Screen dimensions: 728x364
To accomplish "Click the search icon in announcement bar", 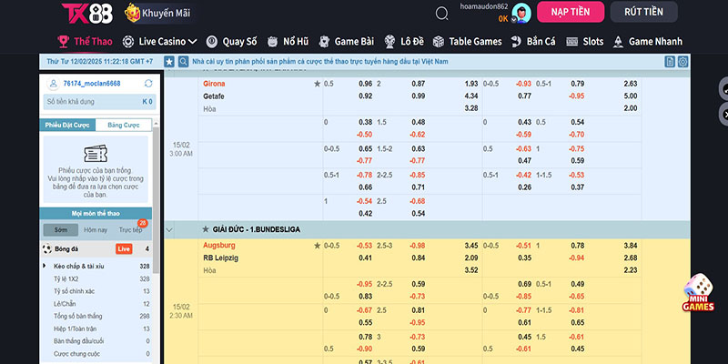I will [183, 61].
